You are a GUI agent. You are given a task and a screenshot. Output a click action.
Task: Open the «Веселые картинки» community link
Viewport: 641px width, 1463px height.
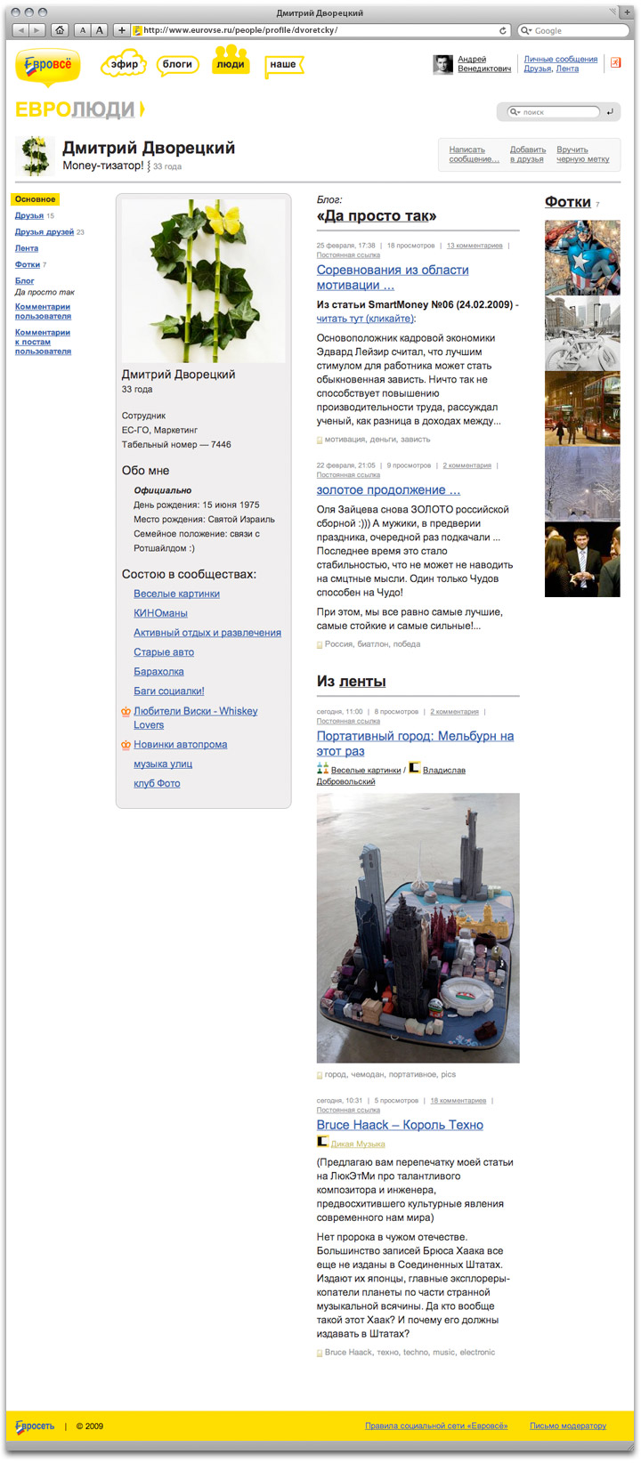(176, 594)
